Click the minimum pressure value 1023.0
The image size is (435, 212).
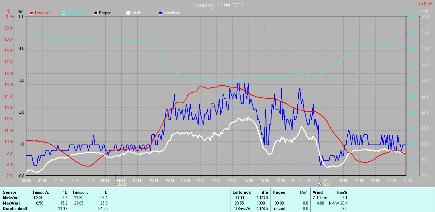click(x=262, y=197)
